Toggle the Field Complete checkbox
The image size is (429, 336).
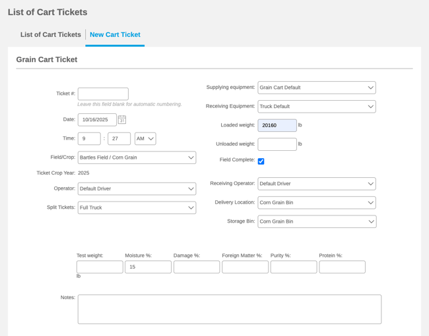pos(261,161)
